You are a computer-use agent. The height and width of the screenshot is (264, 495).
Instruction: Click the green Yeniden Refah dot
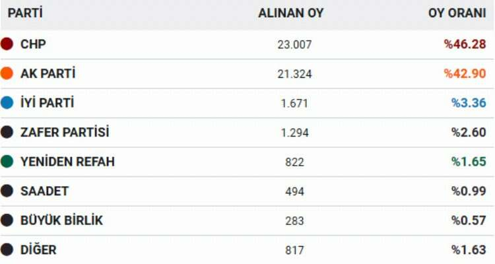[x=7, y=162]
